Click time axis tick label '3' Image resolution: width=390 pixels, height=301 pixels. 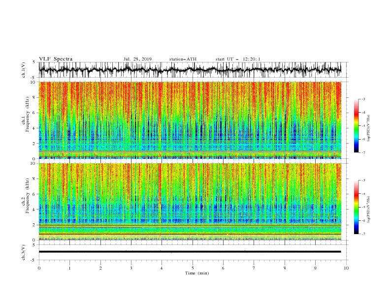[x=131, y=268]
